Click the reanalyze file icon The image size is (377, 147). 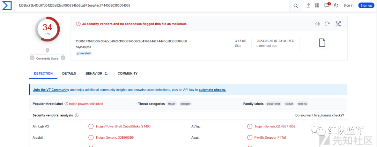tap(327, 24)
